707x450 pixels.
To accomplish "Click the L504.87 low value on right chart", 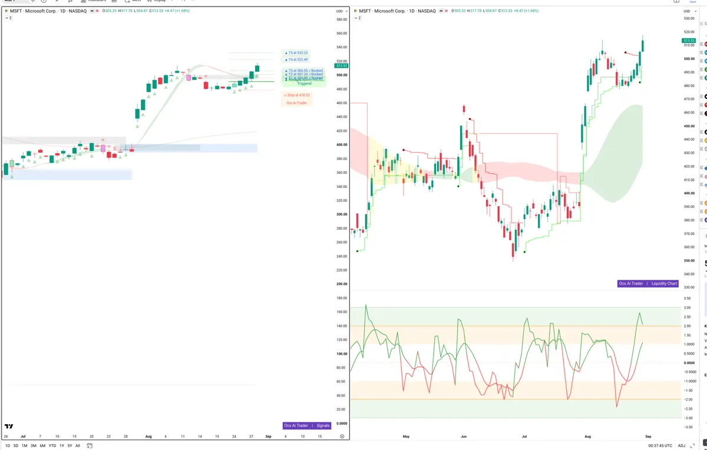I will tap(490, 11).
